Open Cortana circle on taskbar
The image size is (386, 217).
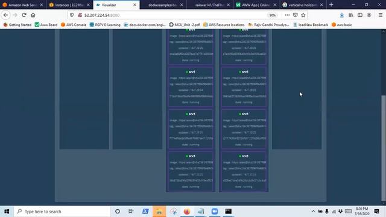tap(118, 212)
